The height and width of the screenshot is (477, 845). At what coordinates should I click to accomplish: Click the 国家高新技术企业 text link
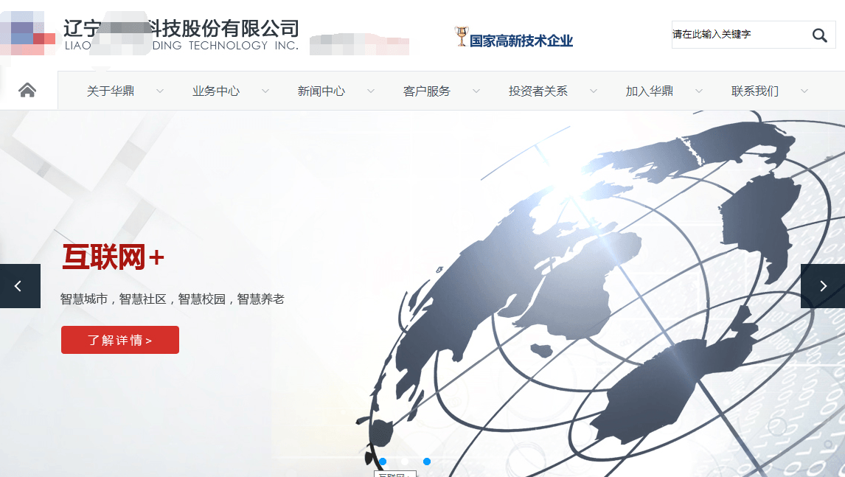coord(521,41)
